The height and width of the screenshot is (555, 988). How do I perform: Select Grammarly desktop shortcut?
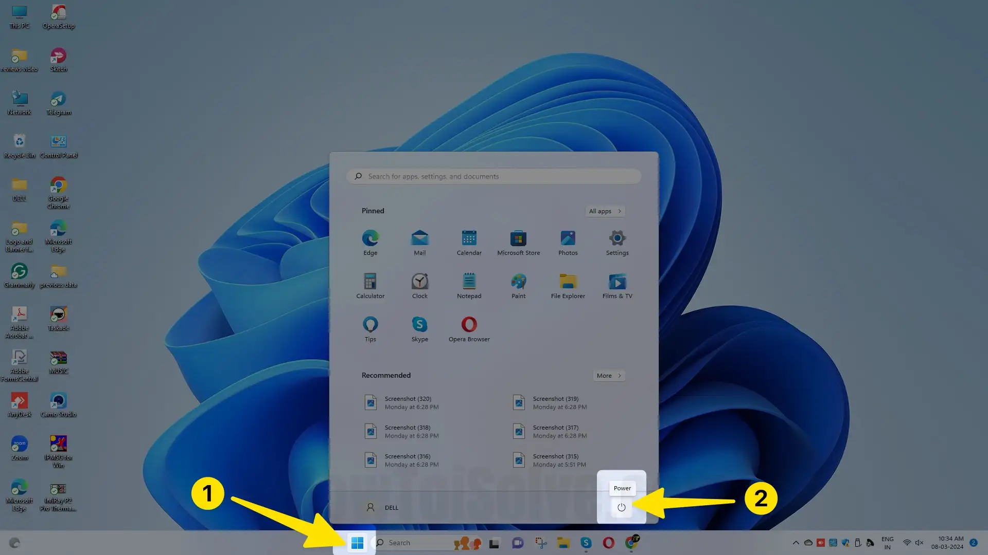pos(20,276)
